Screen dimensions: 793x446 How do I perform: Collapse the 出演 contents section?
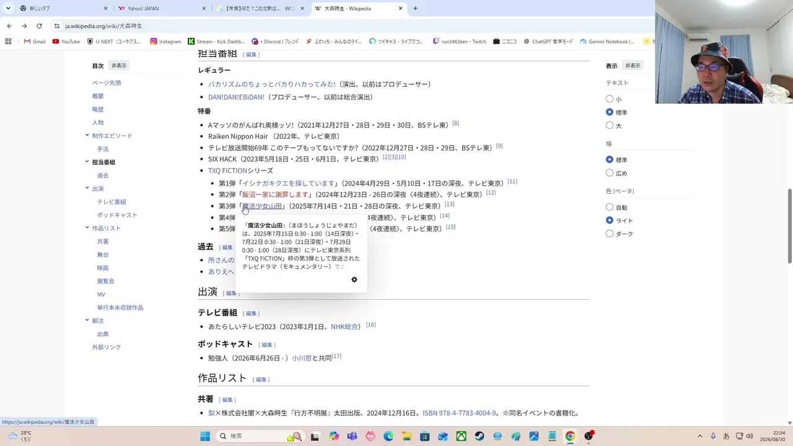click(x=87, y=188)
